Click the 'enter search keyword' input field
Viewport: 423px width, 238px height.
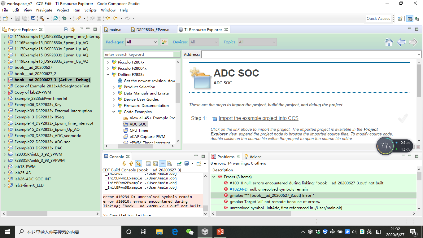click(x=141, y=54)
